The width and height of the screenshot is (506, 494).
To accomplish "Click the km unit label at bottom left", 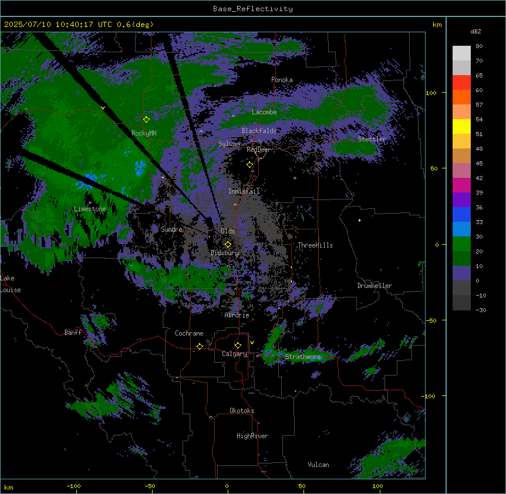I will [9, 488].
